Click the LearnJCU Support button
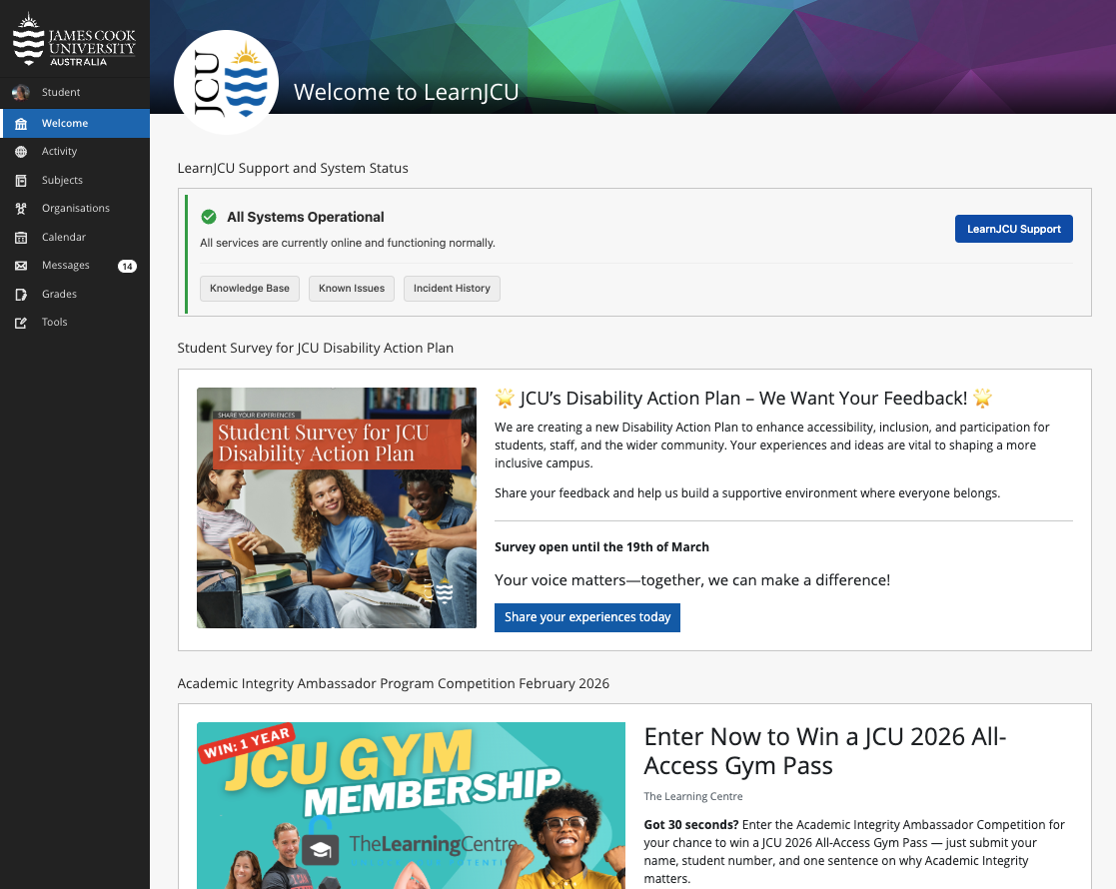Image resolution: width=1116 pixels, height=889 pixels. click(x=1013, y=229)
